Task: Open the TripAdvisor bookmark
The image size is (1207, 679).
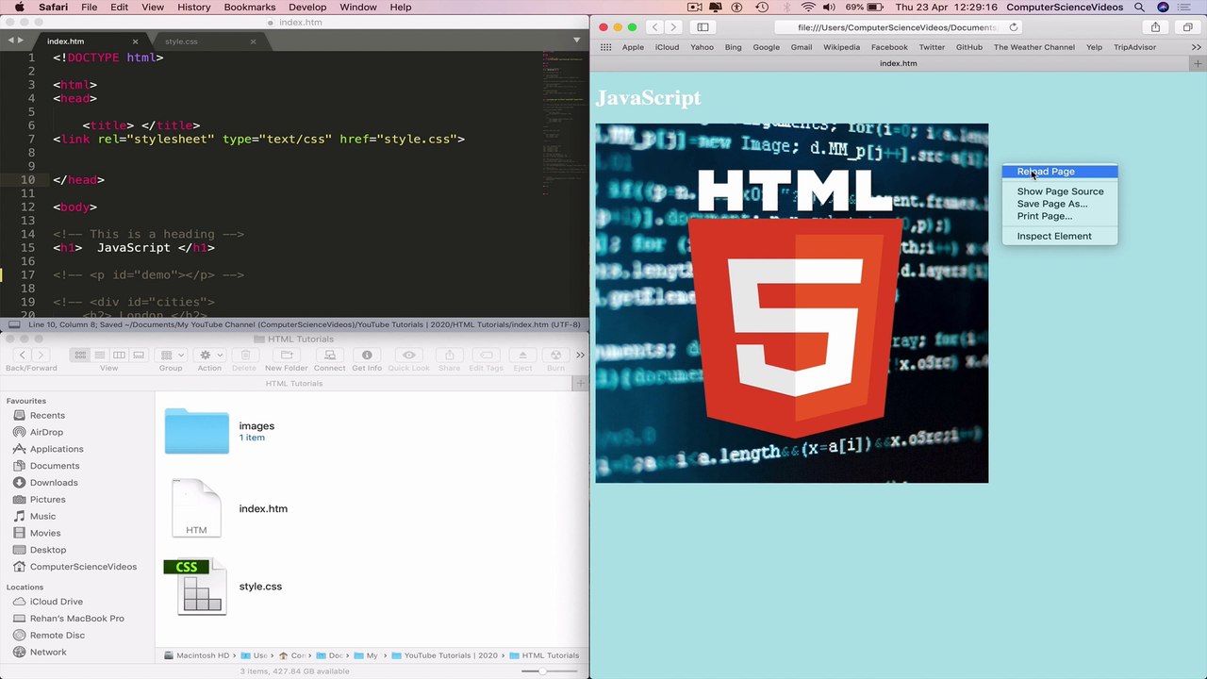Action: click(1134, 47)
